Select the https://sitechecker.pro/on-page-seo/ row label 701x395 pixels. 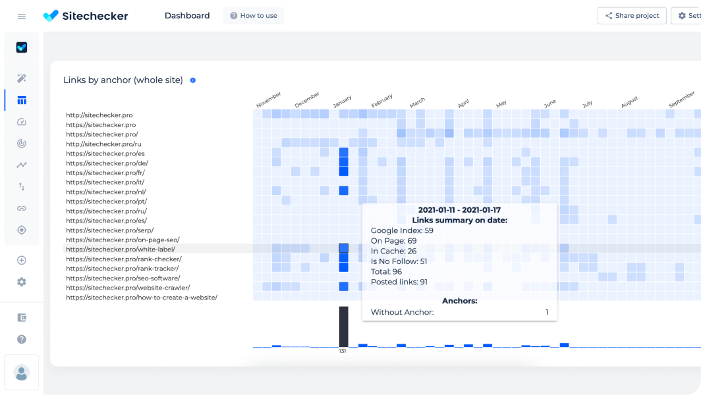[x=123, y=240]
